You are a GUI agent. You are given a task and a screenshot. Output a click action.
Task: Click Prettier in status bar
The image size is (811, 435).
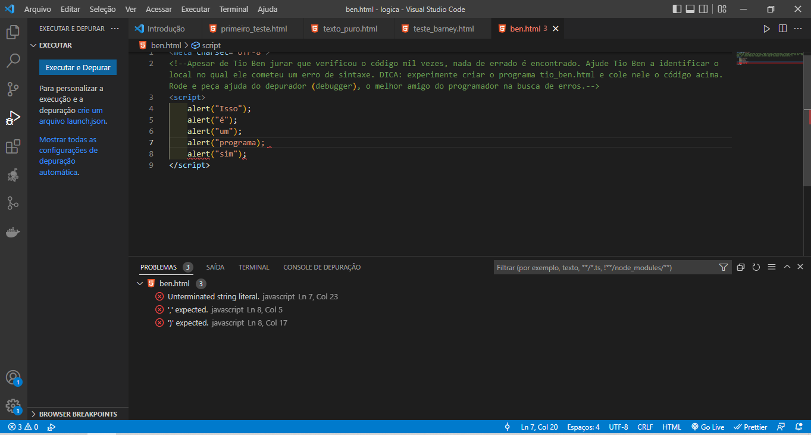pyautogui.click(x=751, y=427)
